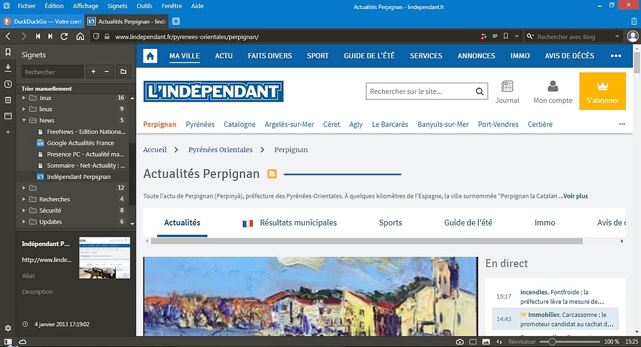The height and width of the screenshot is (347, 641).
Task: Open address bar history dropdown arrow
Action: click(x=516, y=36)
